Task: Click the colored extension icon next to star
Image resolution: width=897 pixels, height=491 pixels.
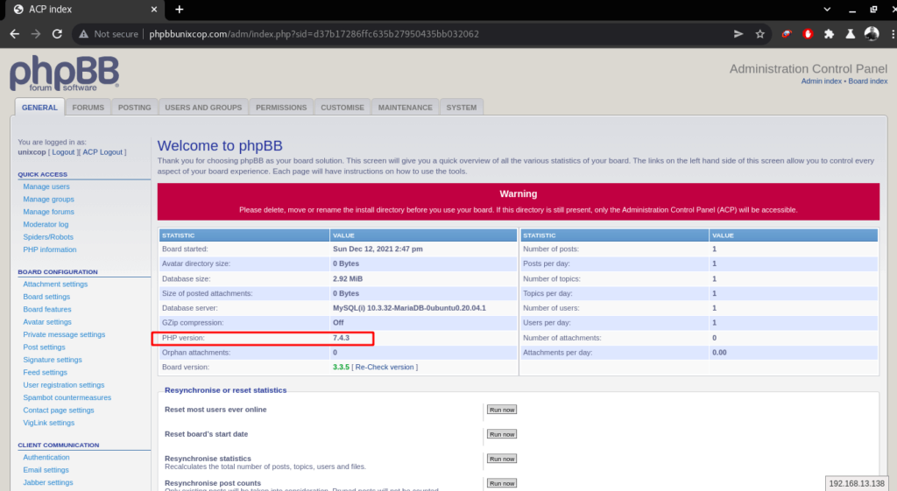Action: [787, 34]
